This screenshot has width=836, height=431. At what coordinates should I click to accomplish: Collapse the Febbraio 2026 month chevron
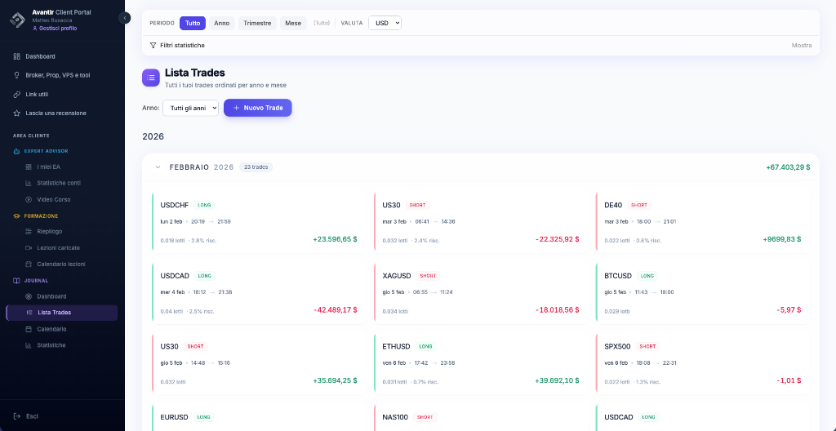tap(158, 167)
